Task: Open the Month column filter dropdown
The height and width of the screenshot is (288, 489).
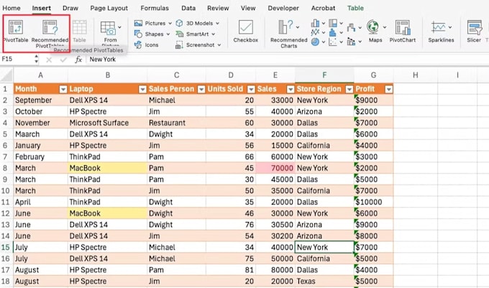Action: pos(63,90)
